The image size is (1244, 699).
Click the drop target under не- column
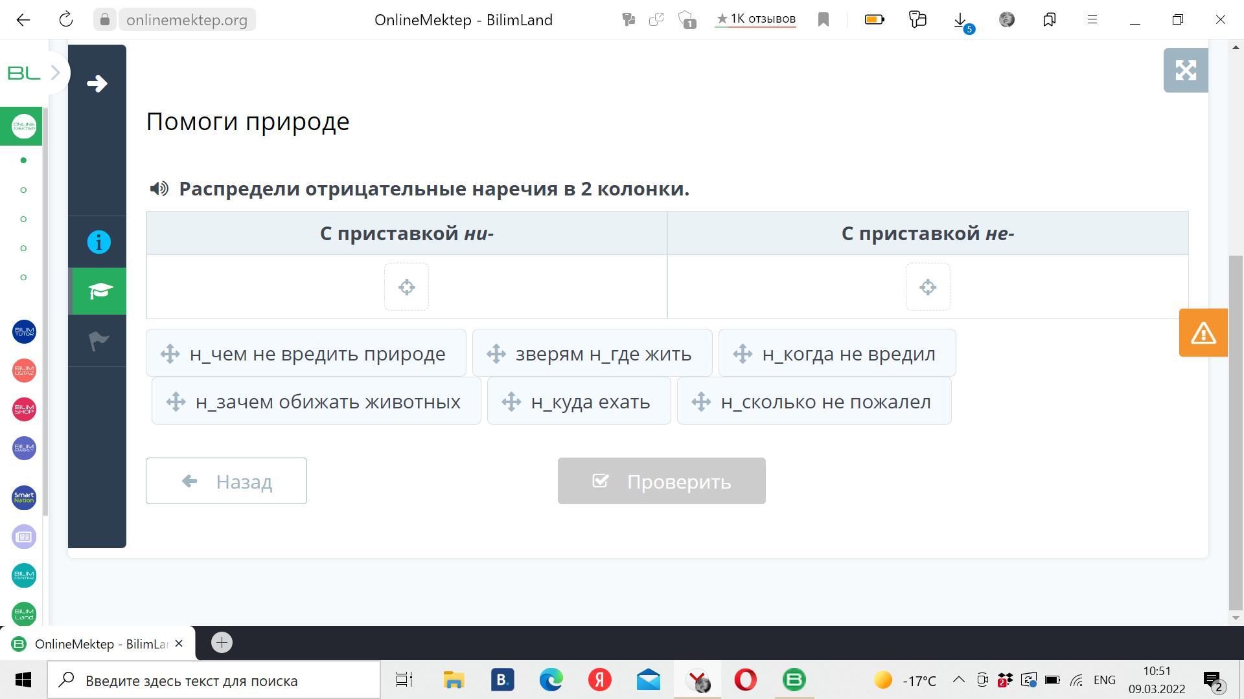tap(928, 287)
